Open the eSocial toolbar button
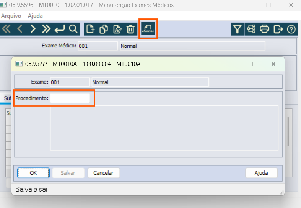 coord(148,29)
